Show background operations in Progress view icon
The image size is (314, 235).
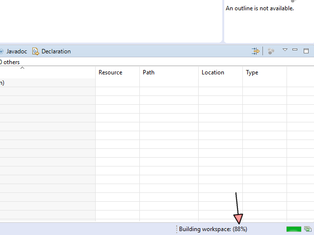[308, 229]
